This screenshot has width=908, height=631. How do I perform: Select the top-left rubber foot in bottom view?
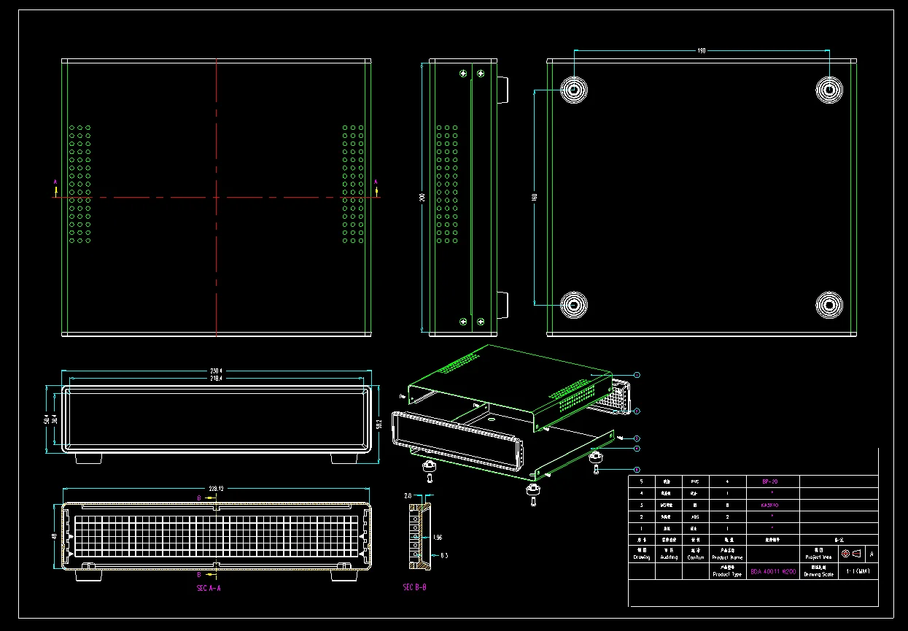tap(574, 90)
